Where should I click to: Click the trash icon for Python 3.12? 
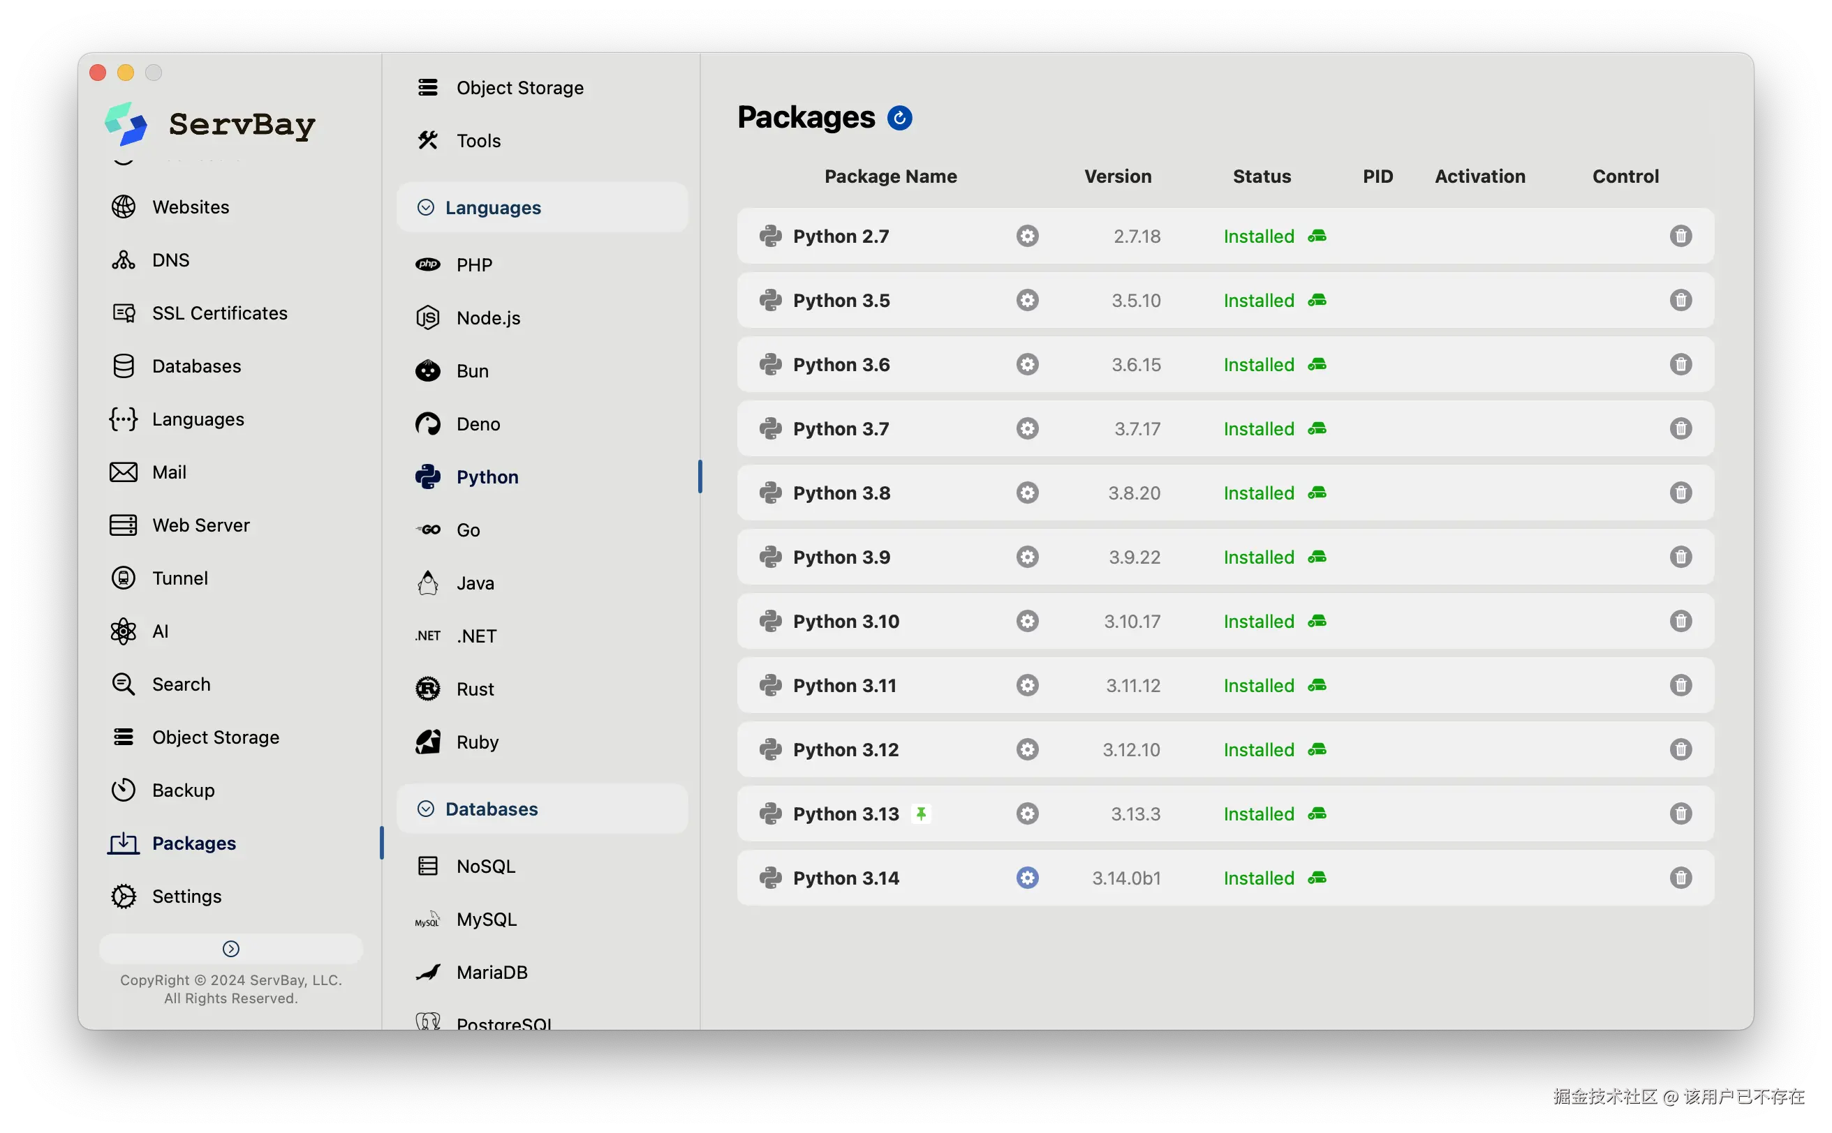(x=1680, y=749)
